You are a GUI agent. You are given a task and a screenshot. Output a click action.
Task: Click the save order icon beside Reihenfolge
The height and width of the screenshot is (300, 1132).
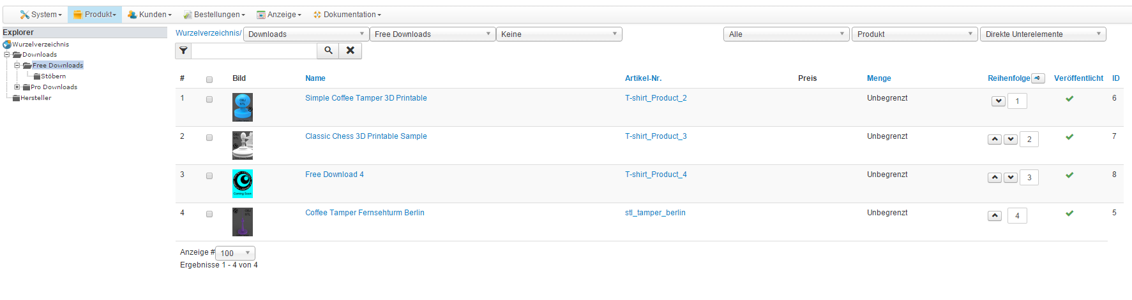[1038, 78]
